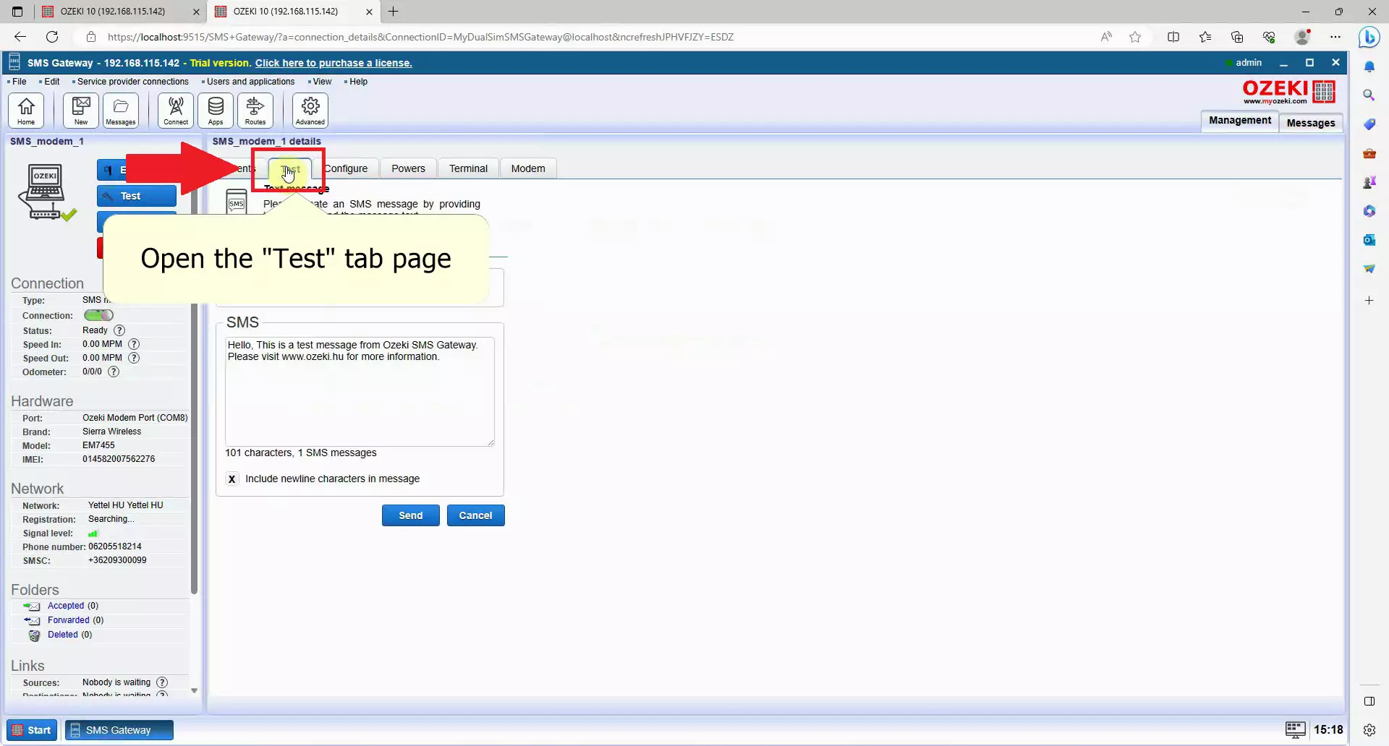Expand Users and applications menu
This screenshot has width=1389, height=746.
click(x=250, y=82)
